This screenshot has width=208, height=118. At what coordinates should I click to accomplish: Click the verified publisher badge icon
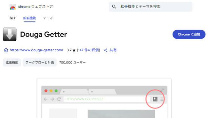(x=6, y=50)
